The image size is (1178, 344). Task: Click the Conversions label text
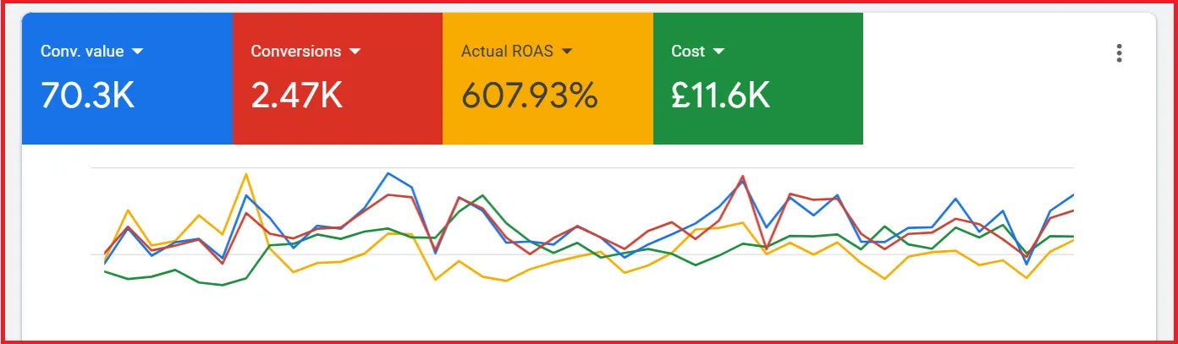click(296, 52)
